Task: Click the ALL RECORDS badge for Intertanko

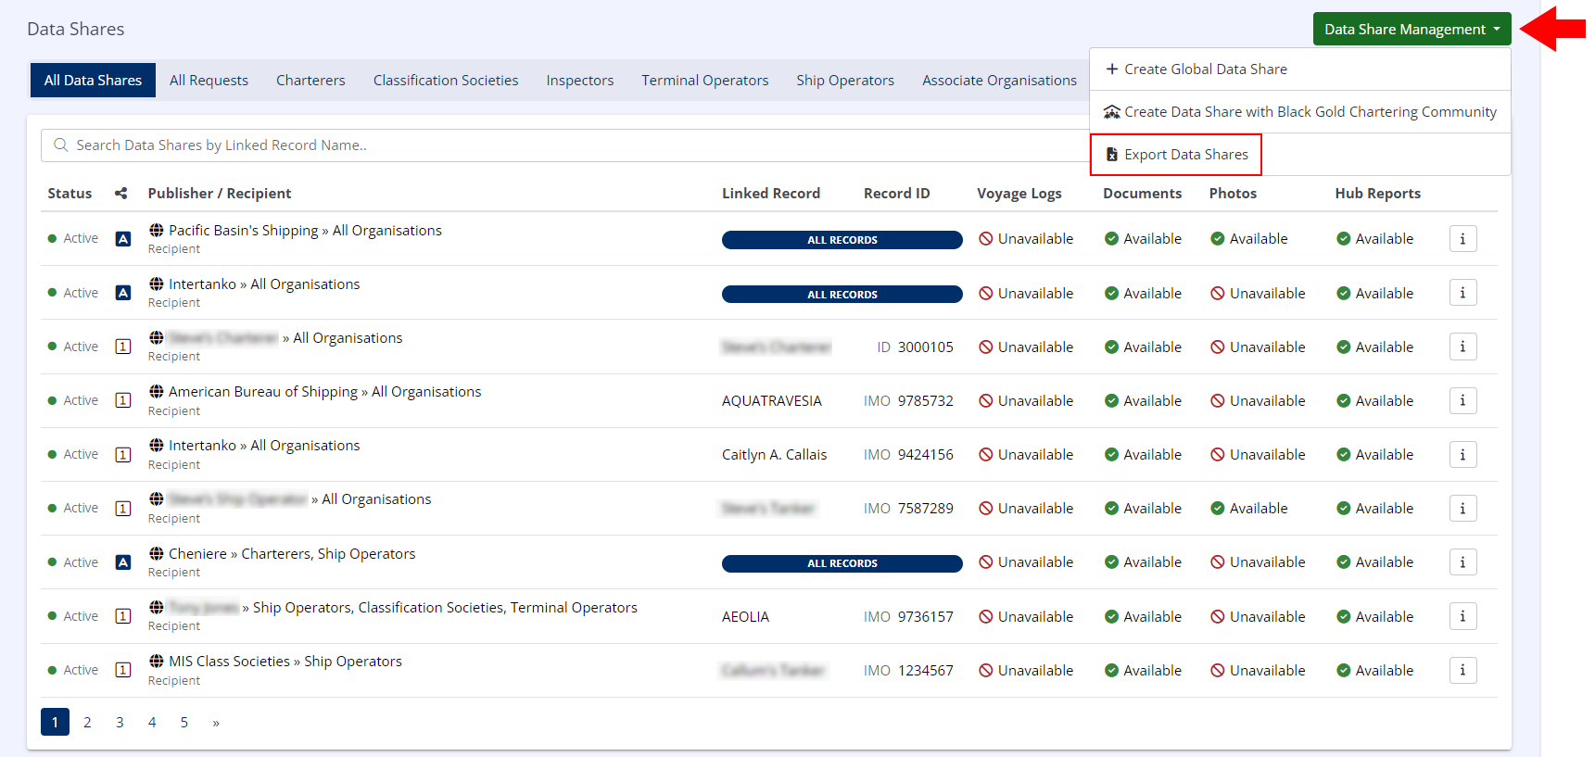Action: tap(842, 294)
